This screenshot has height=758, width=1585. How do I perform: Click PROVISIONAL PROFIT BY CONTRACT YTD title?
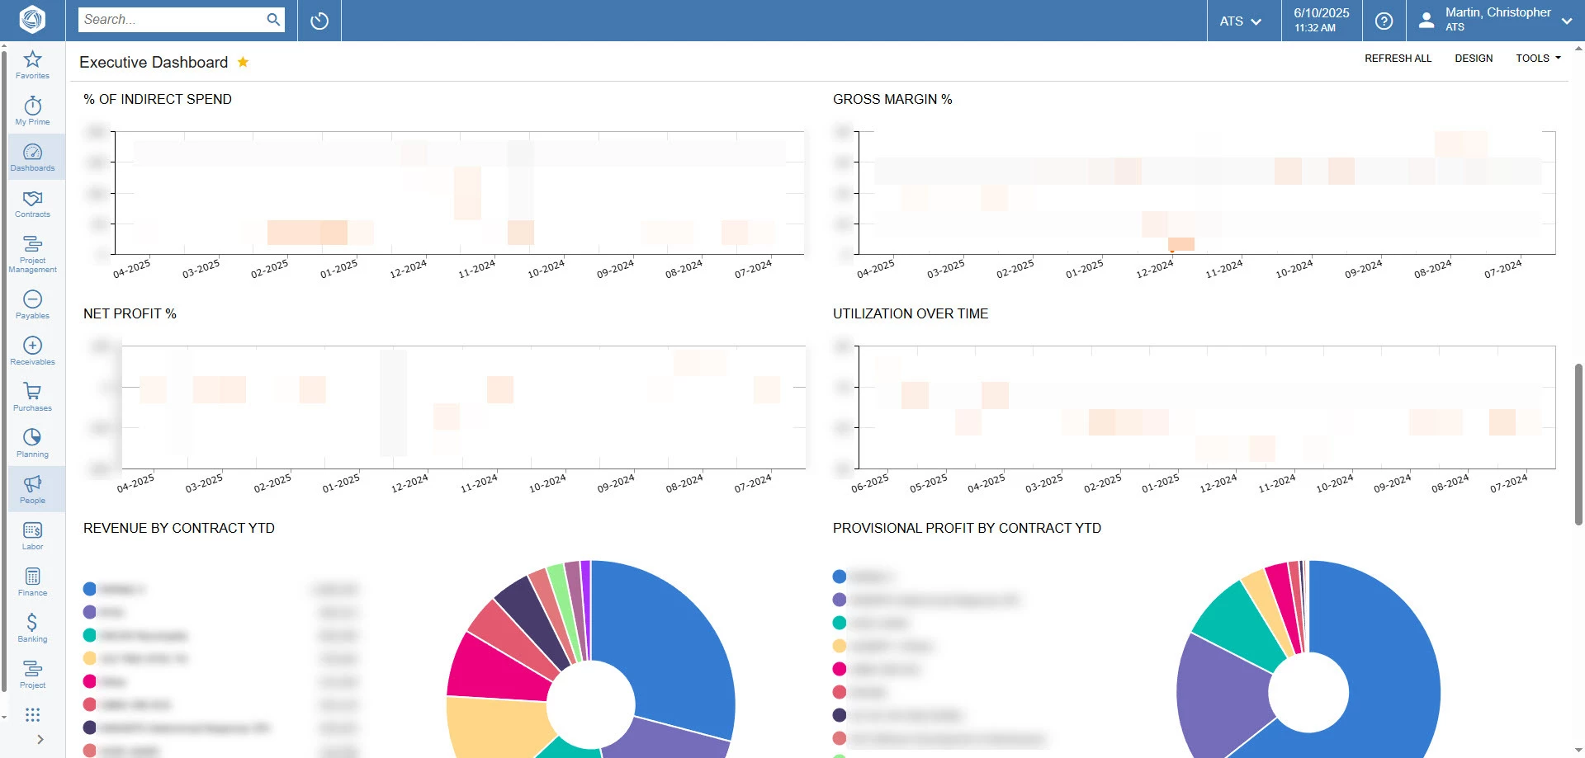[967, 528]
